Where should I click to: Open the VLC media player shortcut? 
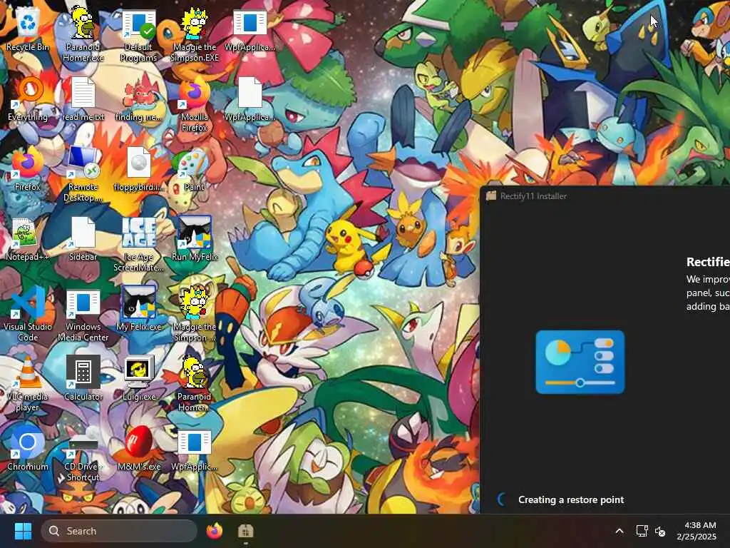pyautogui.click(x=28, y=383)
